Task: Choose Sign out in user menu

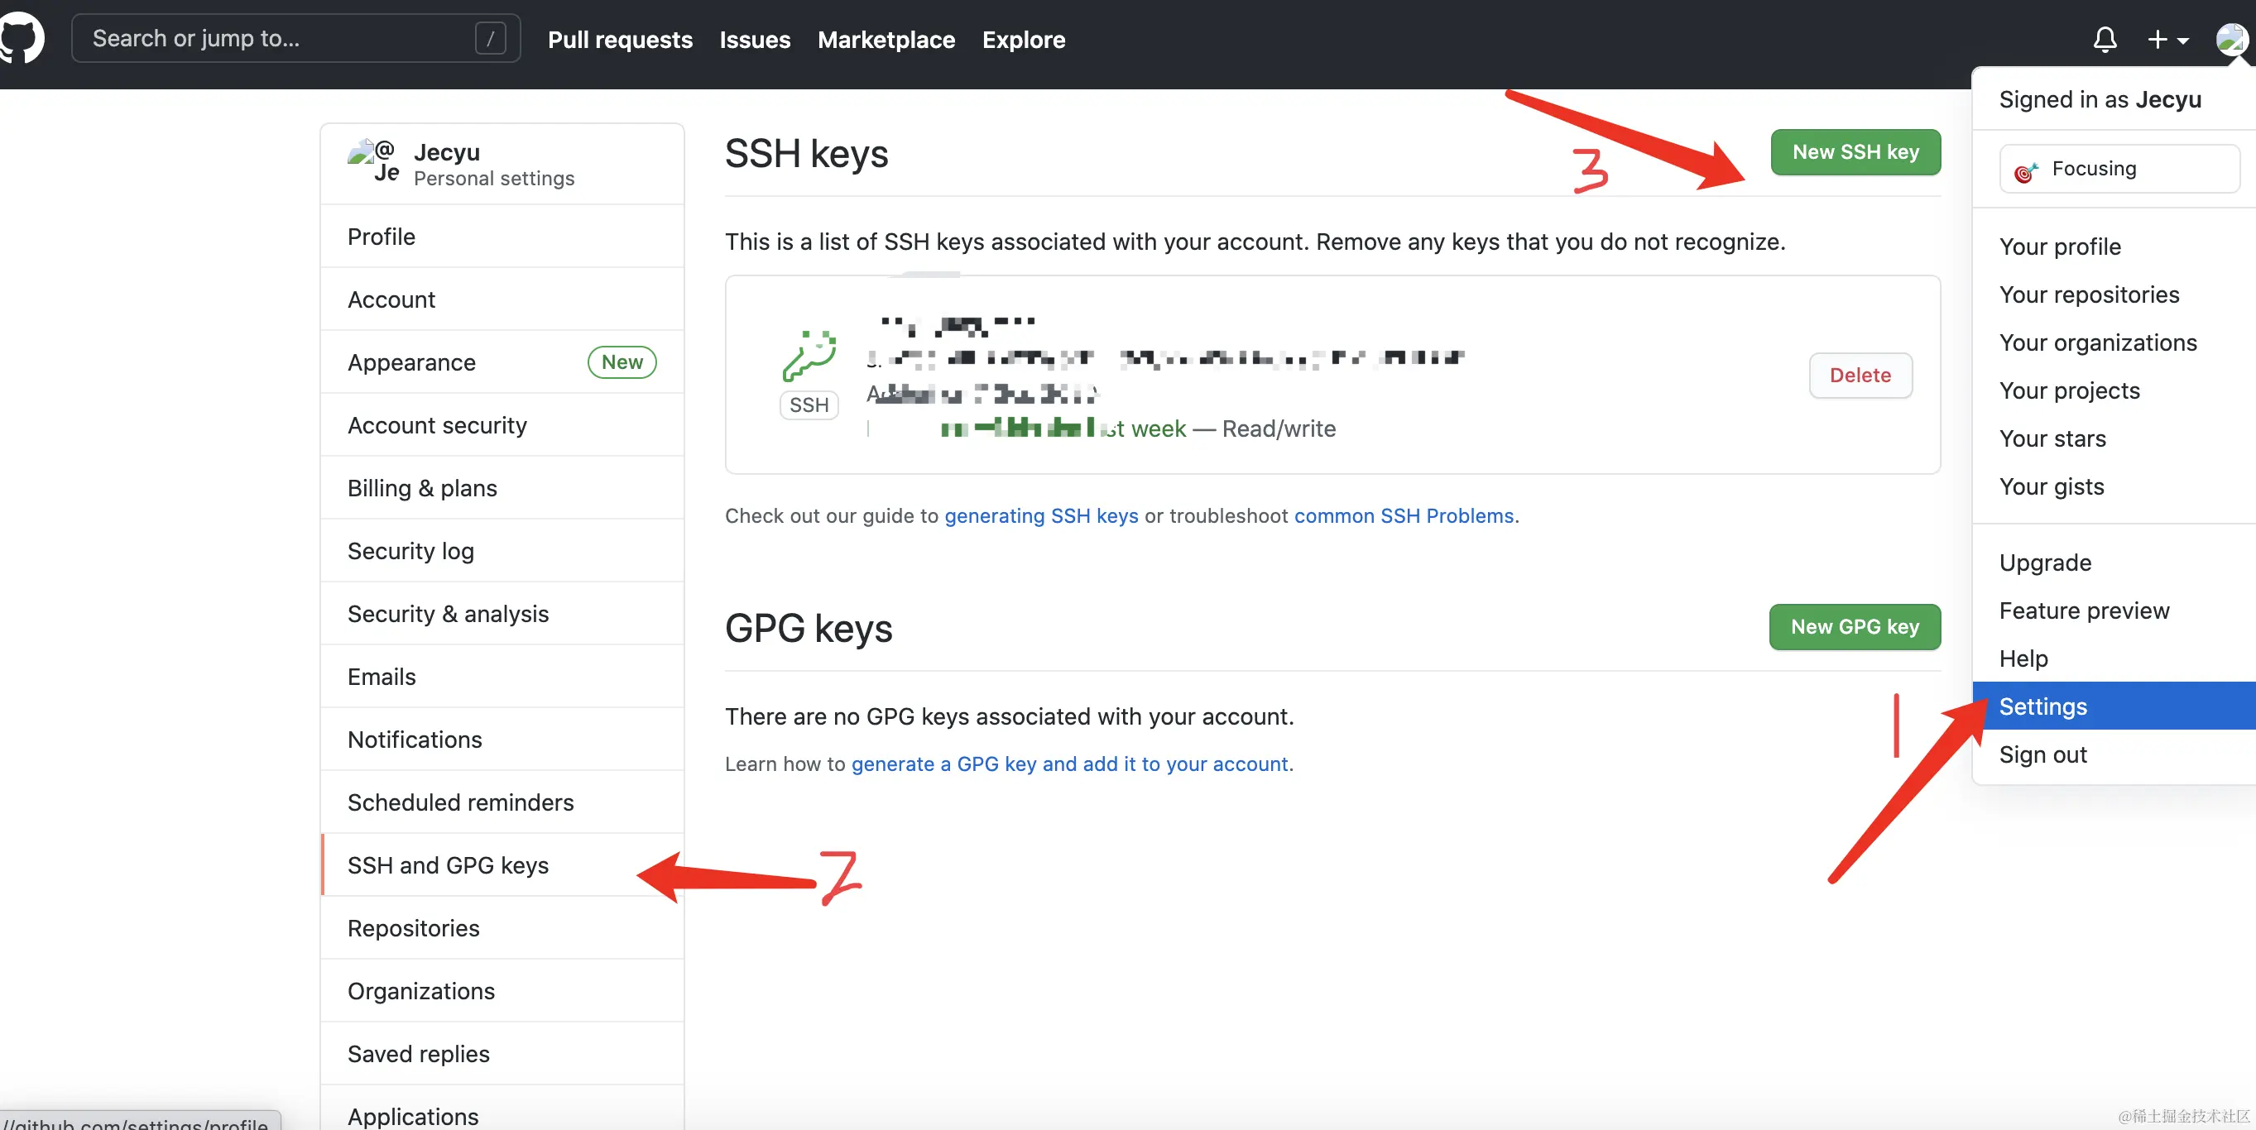Action: [2114, 754]
